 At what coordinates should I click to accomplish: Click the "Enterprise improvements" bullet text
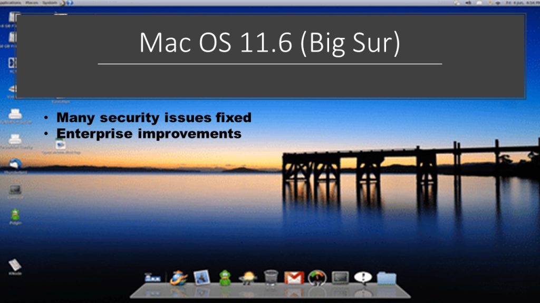(149, 134)
